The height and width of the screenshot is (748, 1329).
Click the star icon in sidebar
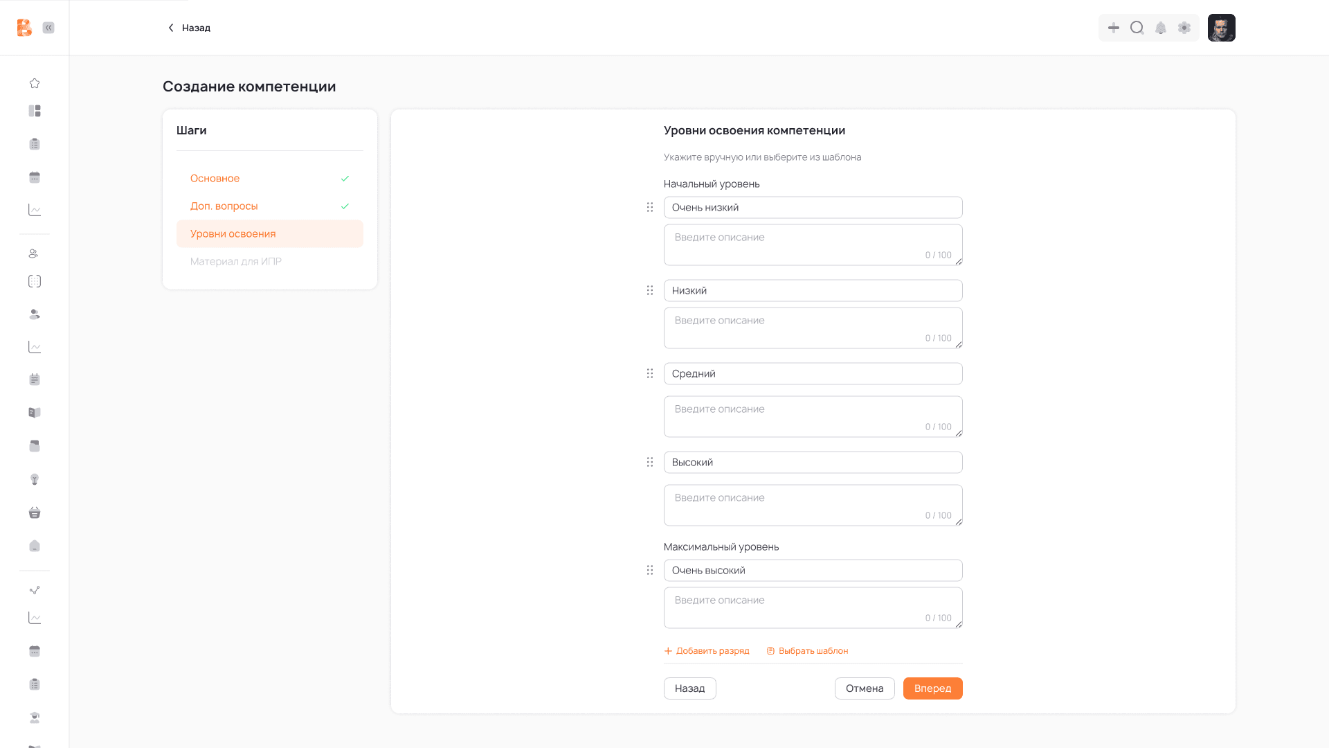[x=35, y=83]
